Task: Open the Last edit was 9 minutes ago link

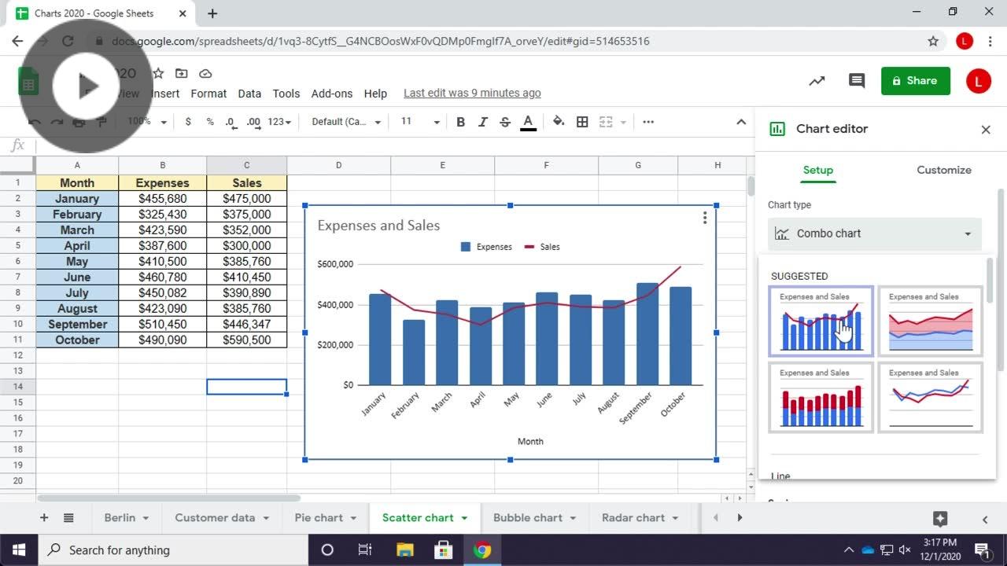Action: pos(472,92)
